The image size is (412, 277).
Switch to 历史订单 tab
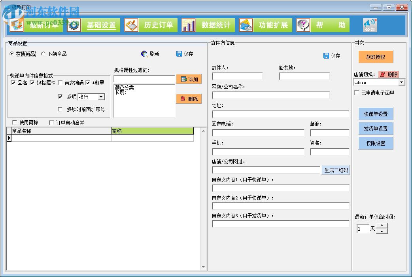159,25
